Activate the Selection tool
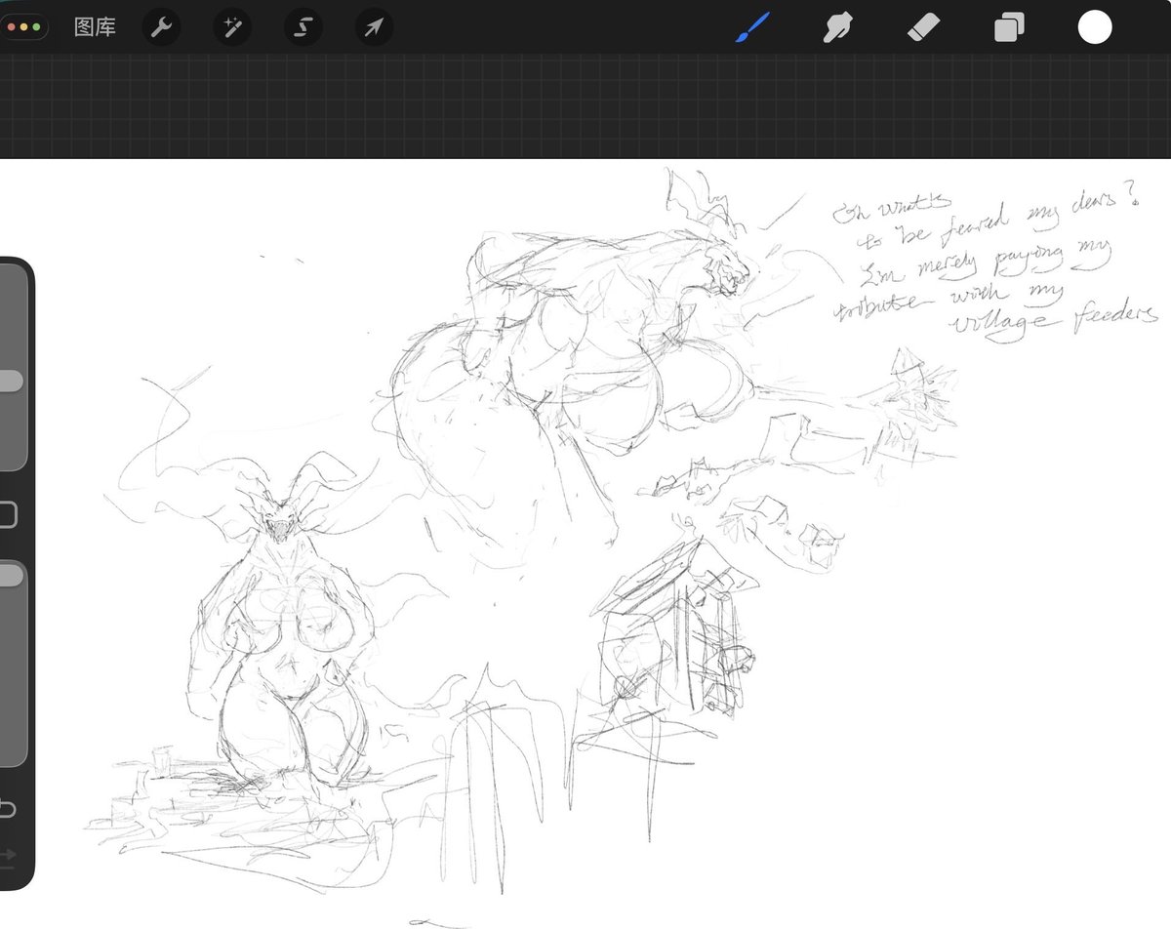Viewport: 1171px width, 929px height. [303, 27]
